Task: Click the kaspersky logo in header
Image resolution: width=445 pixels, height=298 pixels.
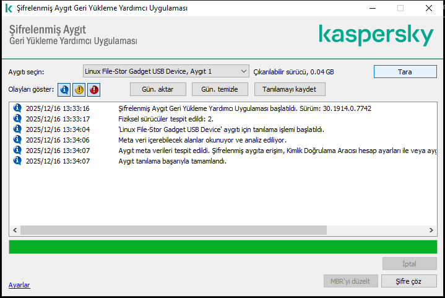Action: click(x=376, y=35)
